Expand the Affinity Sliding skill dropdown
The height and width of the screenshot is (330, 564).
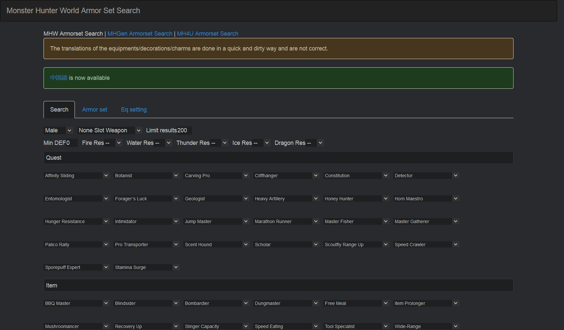tap(77, 176)
